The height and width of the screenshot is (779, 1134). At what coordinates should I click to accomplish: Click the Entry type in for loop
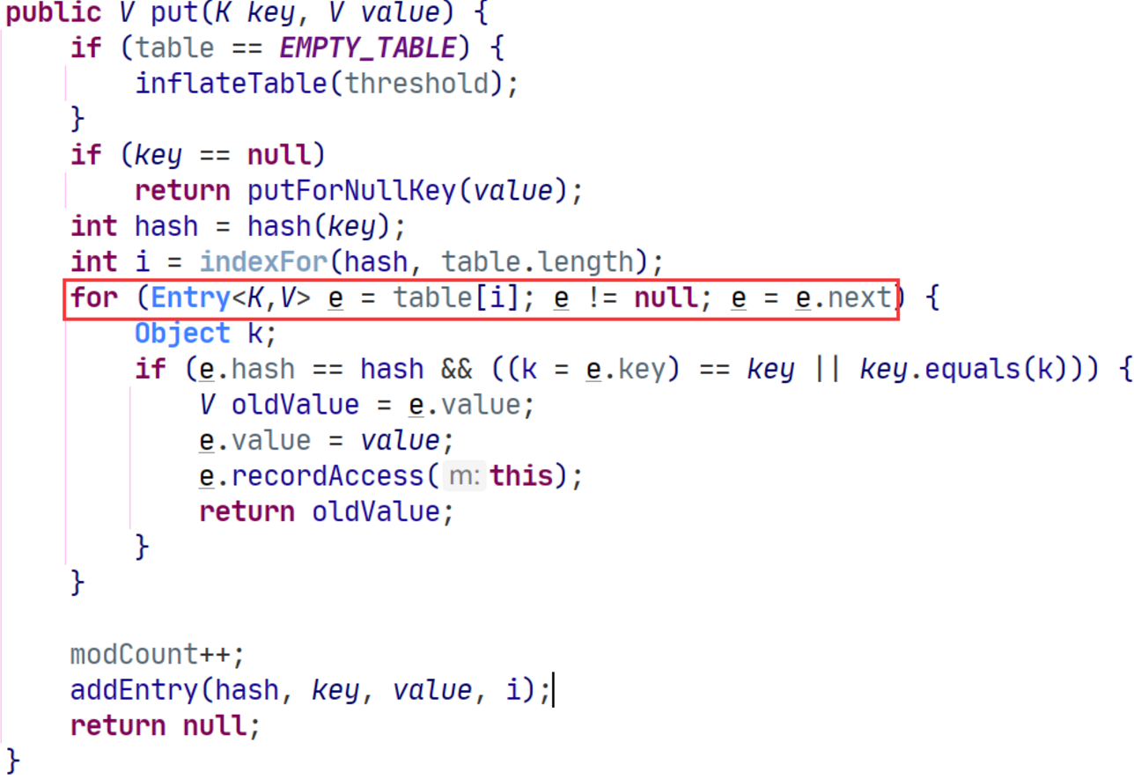coord(189,298)
